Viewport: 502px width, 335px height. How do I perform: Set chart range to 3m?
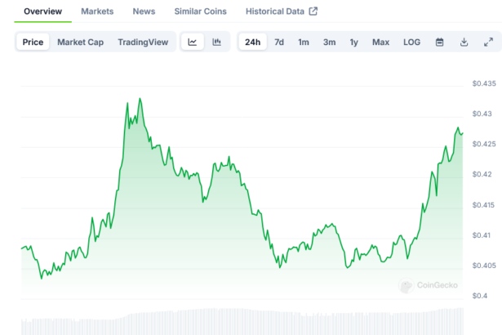tap(329, 42)
